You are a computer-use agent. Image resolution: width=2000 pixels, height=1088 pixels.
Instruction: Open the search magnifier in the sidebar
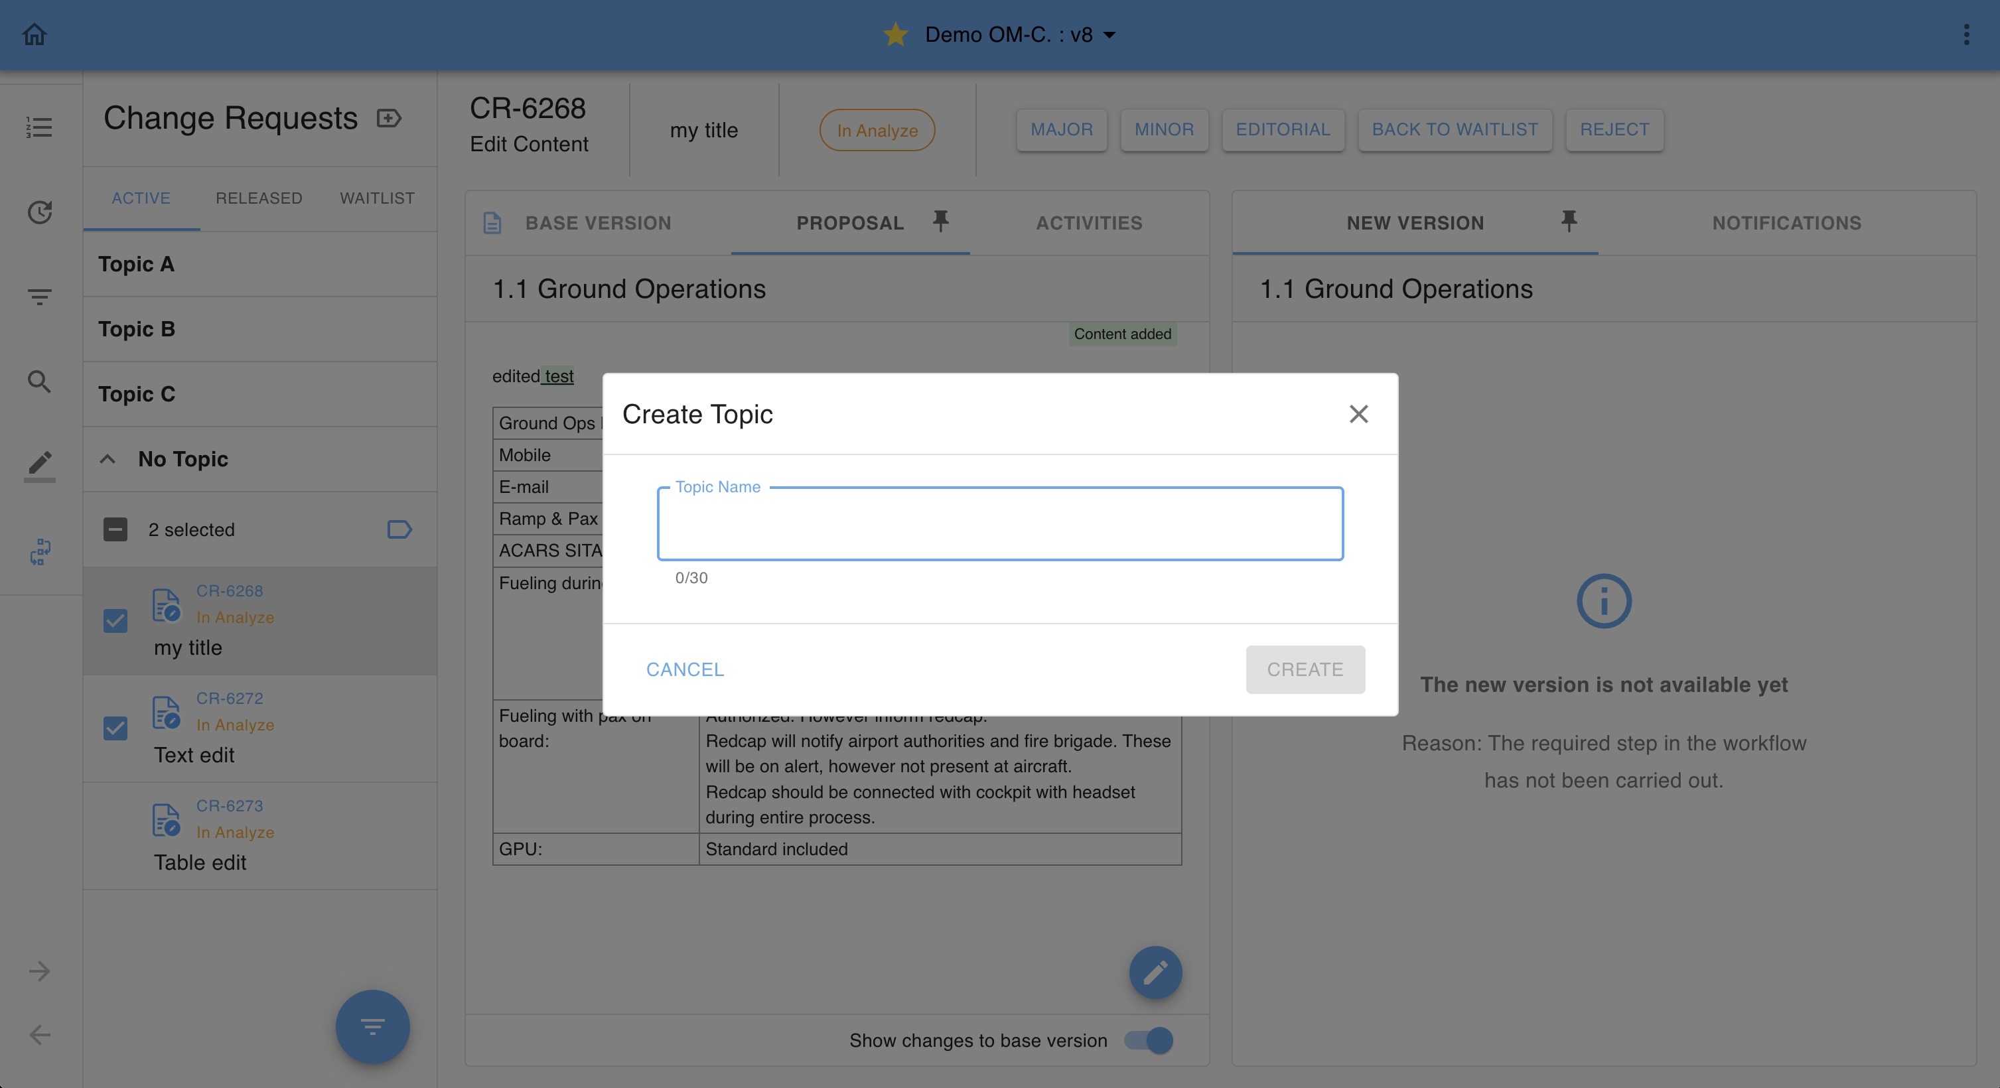39,382
